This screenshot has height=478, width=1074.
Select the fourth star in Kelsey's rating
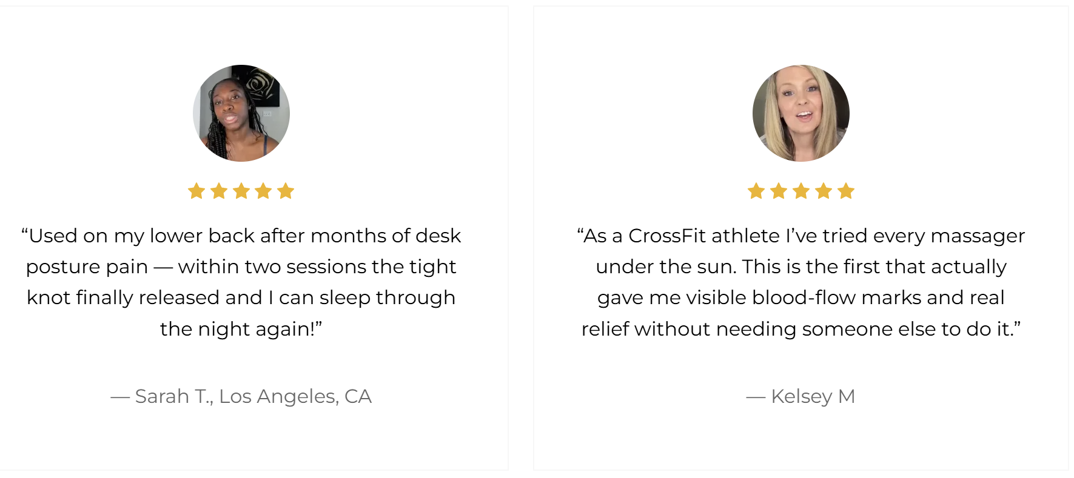coord(824,191)
